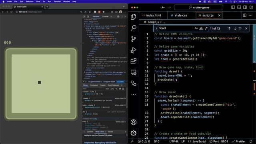Click the additional views ellipsis in activity bar

point(133,94)
